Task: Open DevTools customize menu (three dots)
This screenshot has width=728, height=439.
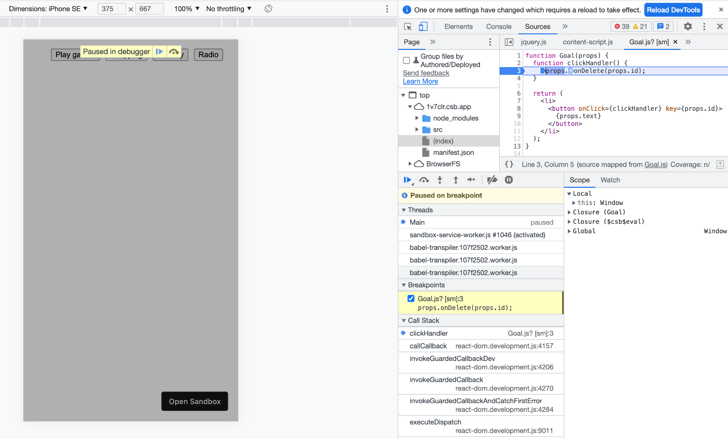Action: coord(704,27)
